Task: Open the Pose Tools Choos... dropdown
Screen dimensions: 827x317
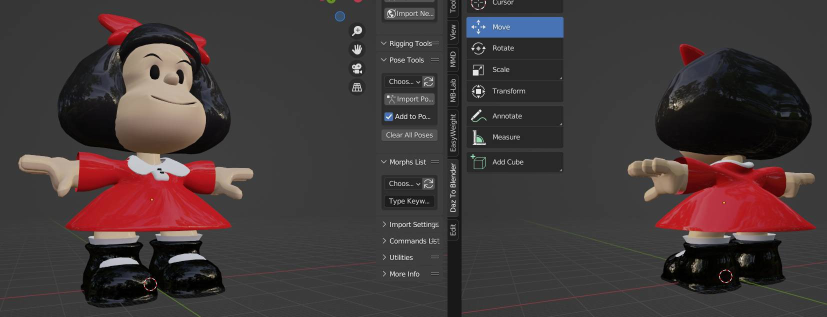Action: (403, 81)
